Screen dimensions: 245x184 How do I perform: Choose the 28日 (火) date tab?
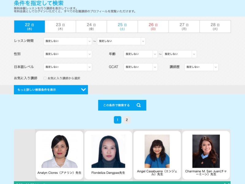pos(215,27)
